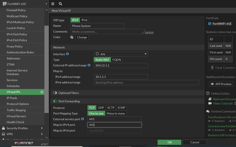Open Firewall Policy in the sidebar
This screenshot has width=236, height=147.
(16, 11)
